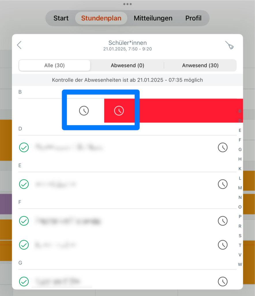This screenshot has width=255, height=296.
Task: Open the Mitteilungen tab
Action: (x=153, y=18)
